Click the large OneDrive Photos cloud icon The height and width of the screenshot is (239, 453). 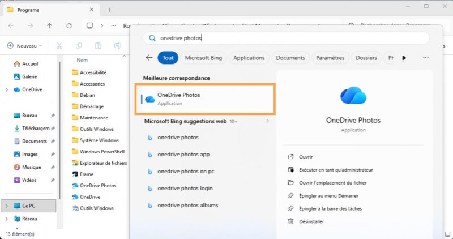353,95
